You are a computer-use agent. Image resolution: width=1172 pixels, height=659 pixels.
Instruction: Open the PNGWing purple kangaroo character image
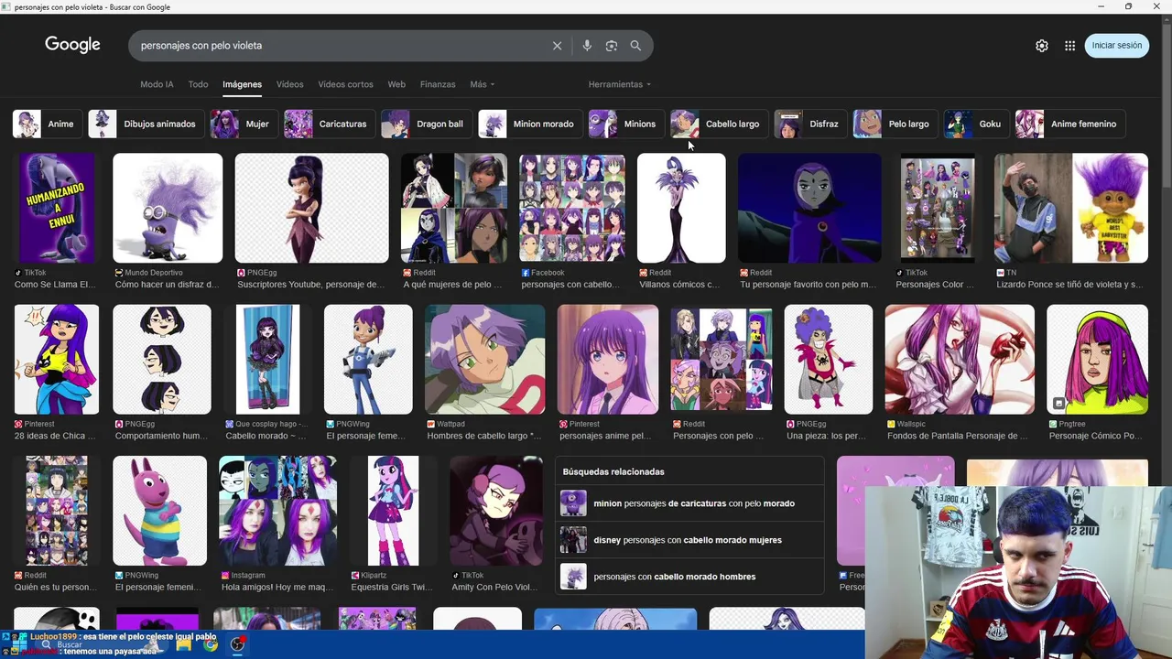point(159,511)
